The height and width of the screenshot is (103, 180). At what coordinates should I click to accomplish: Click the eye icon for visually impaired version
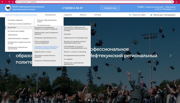coord(151,15)
